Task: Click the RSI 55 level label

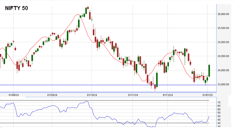Action: [219, 113]
